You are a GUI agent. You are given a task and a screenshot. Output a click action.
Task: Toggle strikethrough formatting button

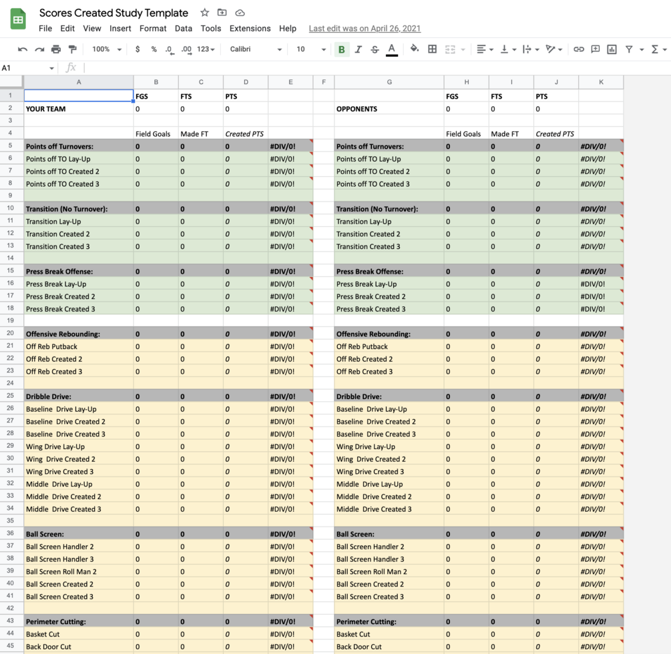(x=375, y=49)
